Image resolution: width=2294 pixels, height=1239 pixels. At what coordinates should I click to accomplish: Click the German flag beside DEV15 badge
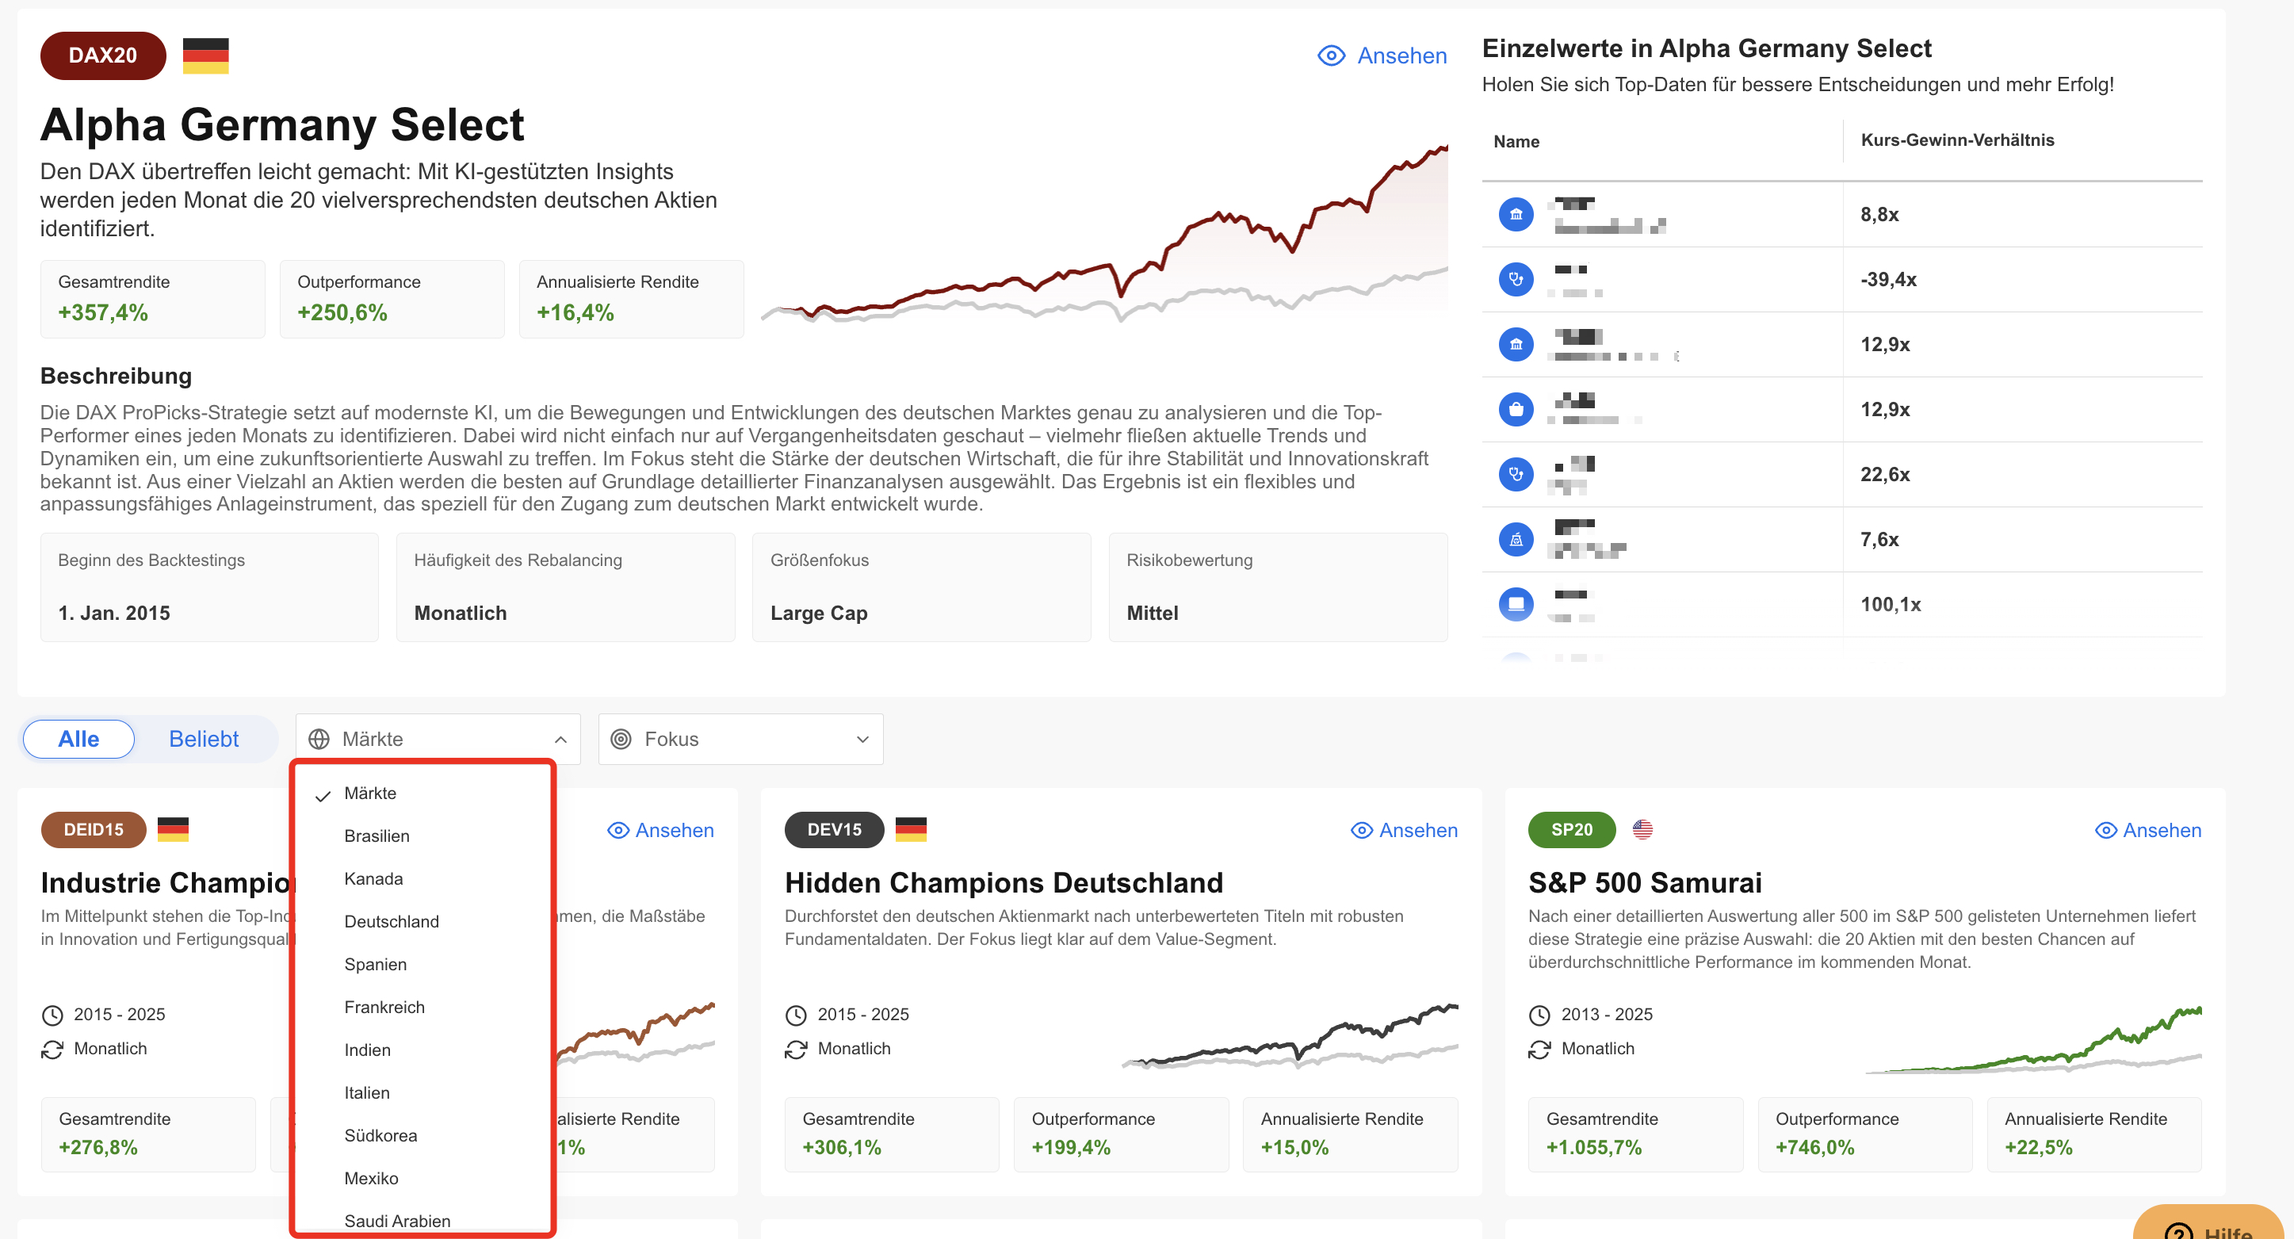[911, 829]
